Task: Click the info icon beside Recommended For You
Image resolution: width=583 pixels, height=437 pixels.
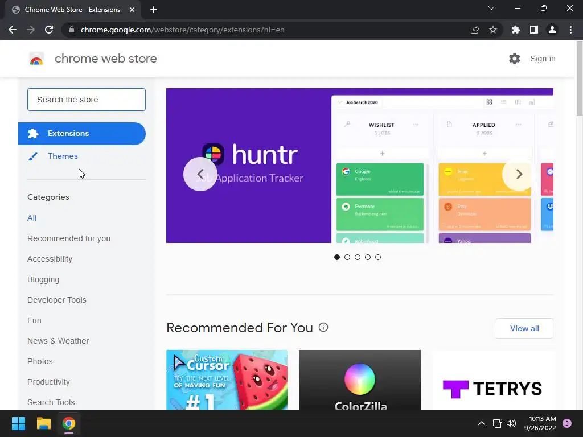Action: 323,327
